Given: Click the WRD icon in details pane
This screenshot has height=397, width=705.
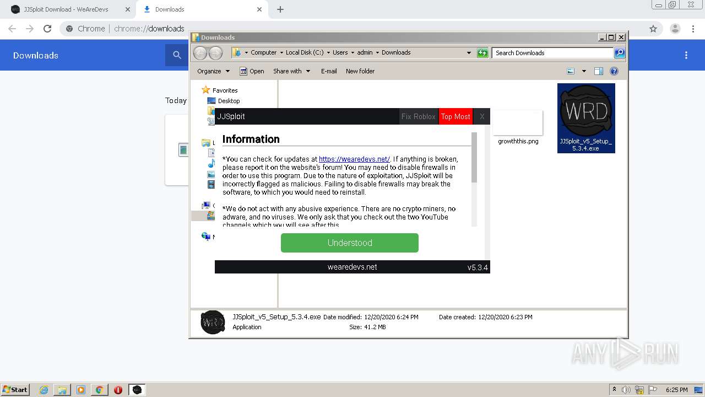Looking at the screenshot, I should pyautogui.click(x=213, y=322).
